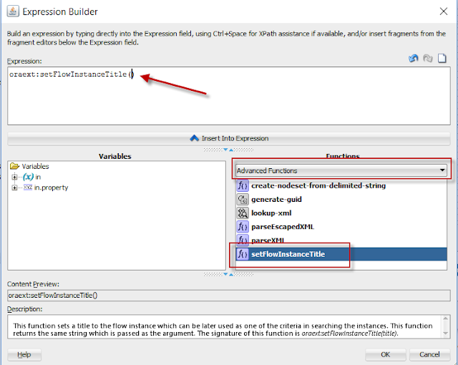This screenshot has width=458, height=365.
Task: Click the Java icon in title bar
Action: [x=13, y=11]
